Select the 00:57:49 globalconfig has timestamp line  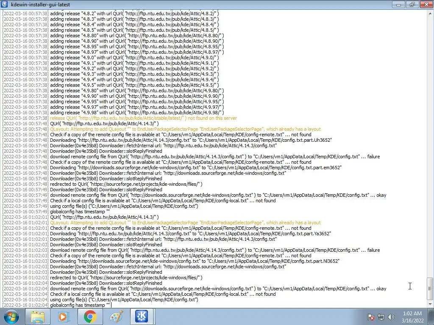(56, 212)
